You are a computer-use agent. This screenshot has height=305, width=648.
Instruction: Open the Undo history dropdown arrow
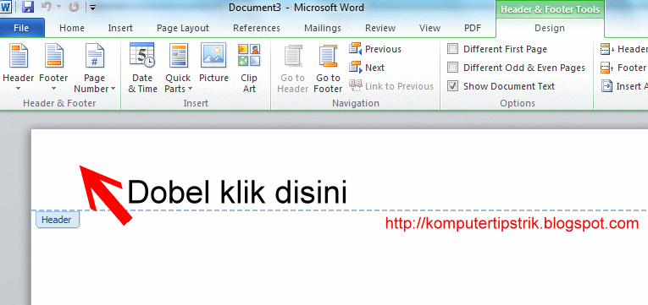click(58, 8)
